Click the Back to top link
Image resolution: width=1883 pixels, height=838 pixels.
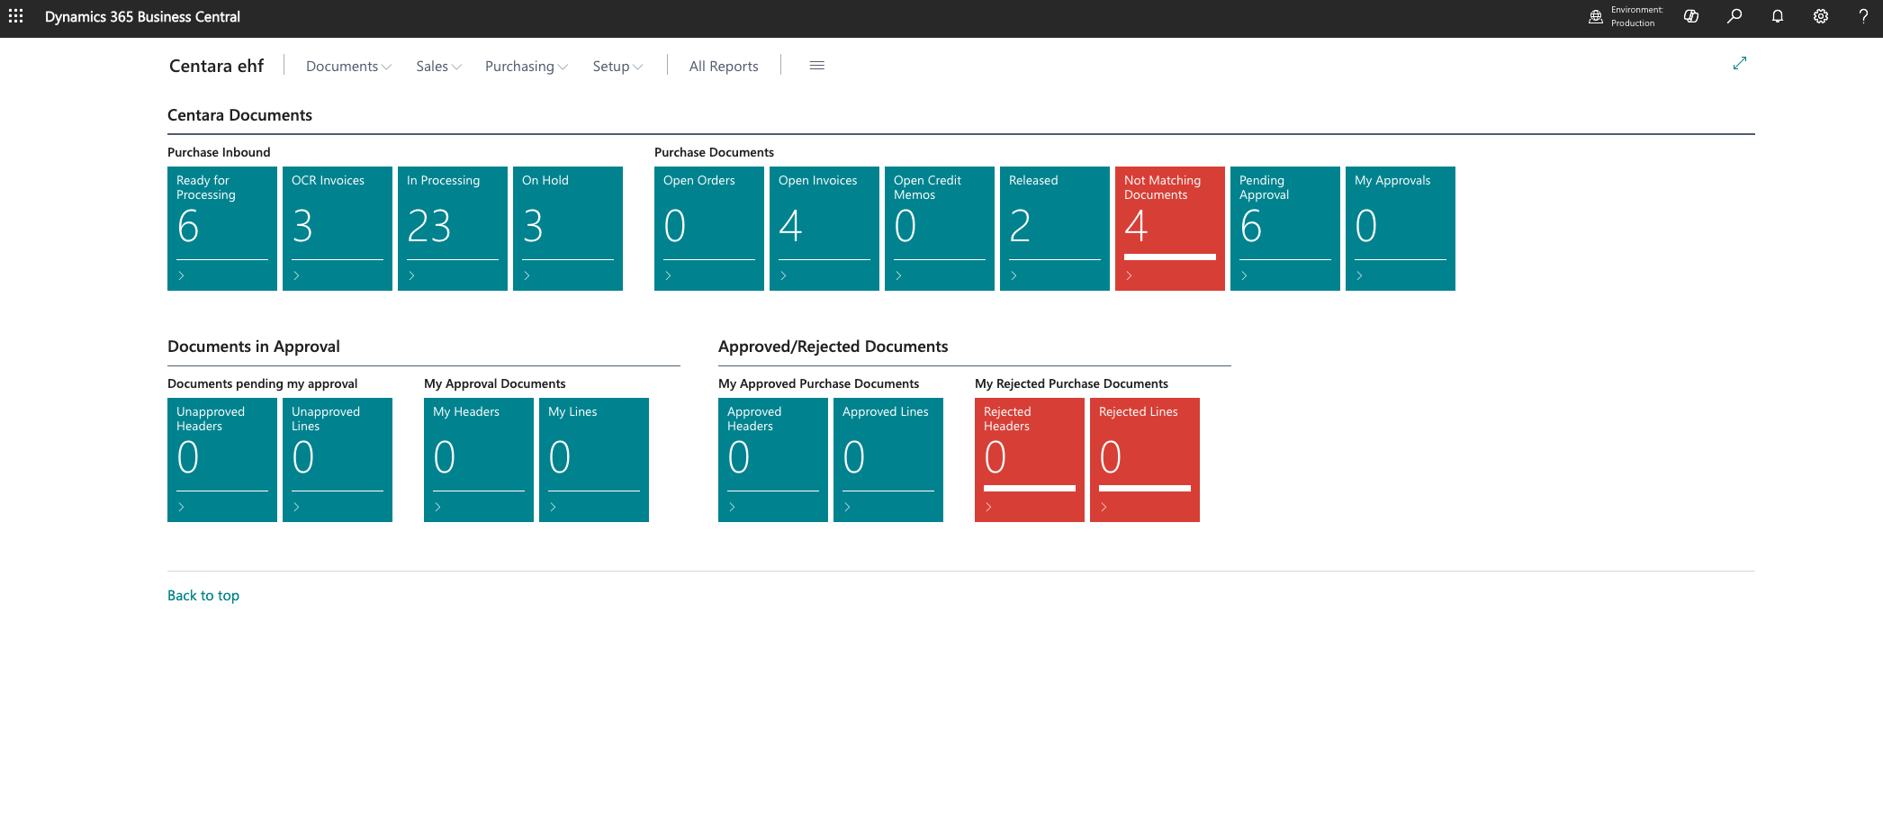click(203, 595)
